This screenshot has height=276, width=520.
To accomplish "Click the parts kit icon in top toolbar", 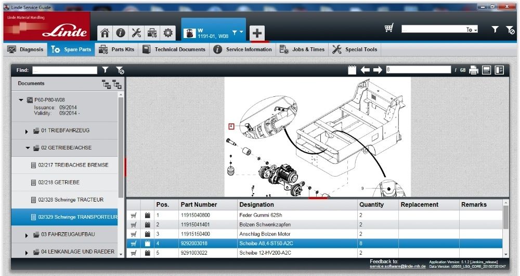I will pos(152,33).
